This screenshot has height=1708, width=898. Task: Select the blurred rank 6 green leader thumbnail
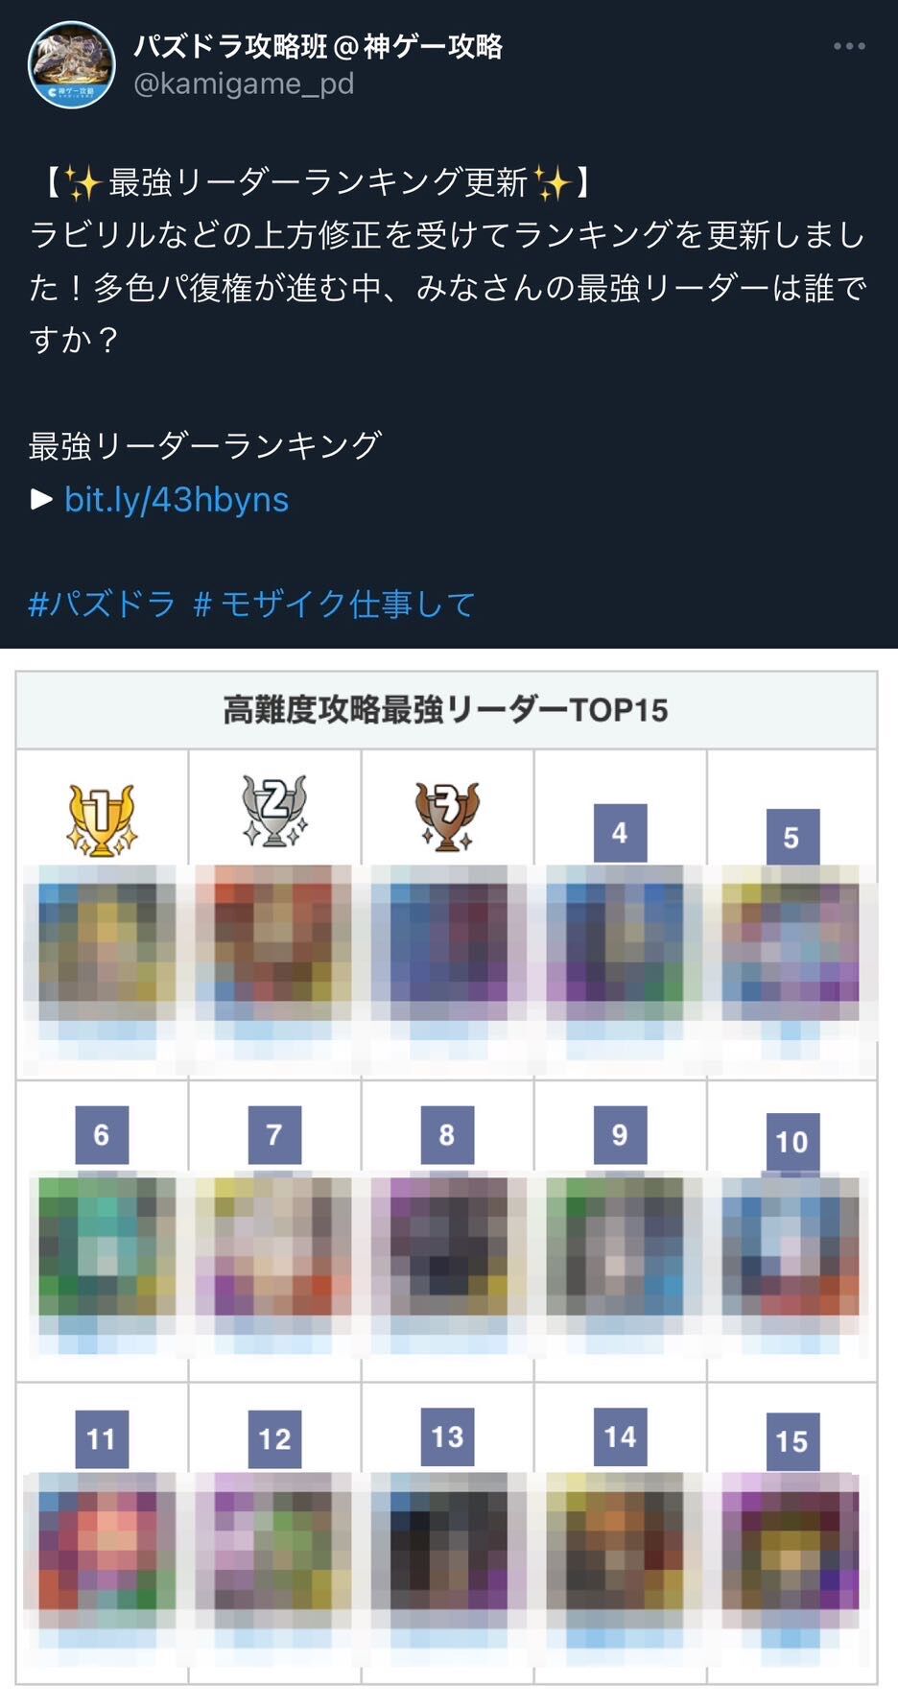[102, 1245]
